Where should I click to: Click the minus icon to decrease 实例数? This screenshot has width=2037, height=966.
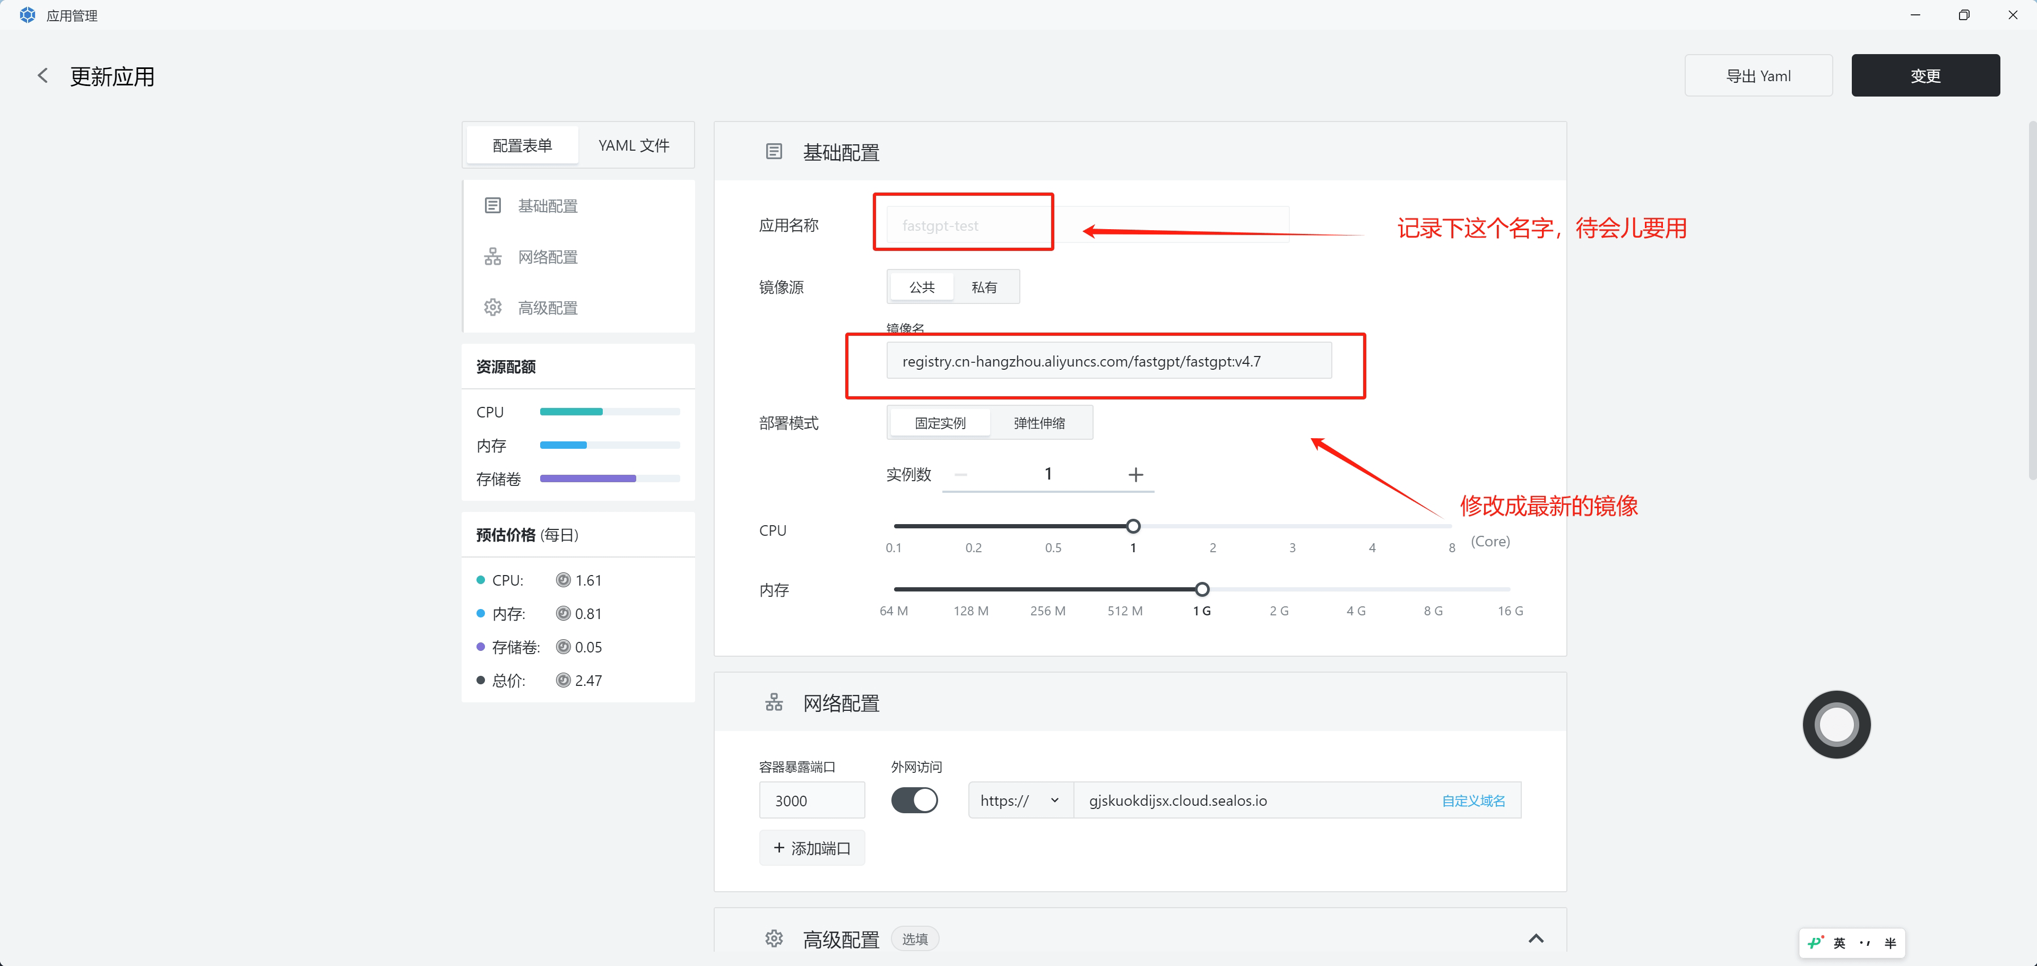(x=961, y=474)
